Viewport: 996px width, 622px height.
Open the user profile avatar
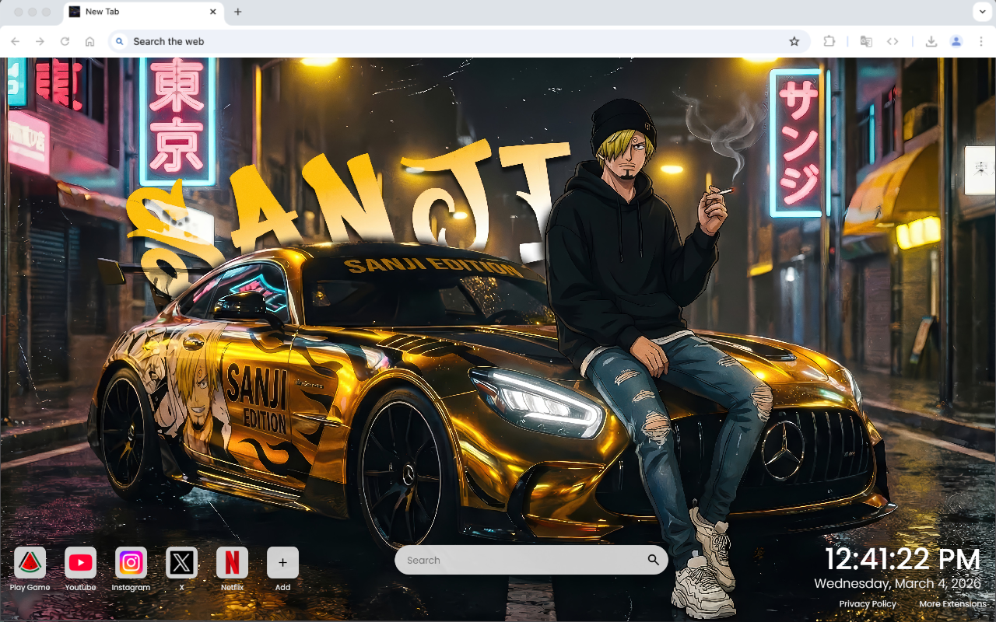pyautogui.click(x=956, y=41)
